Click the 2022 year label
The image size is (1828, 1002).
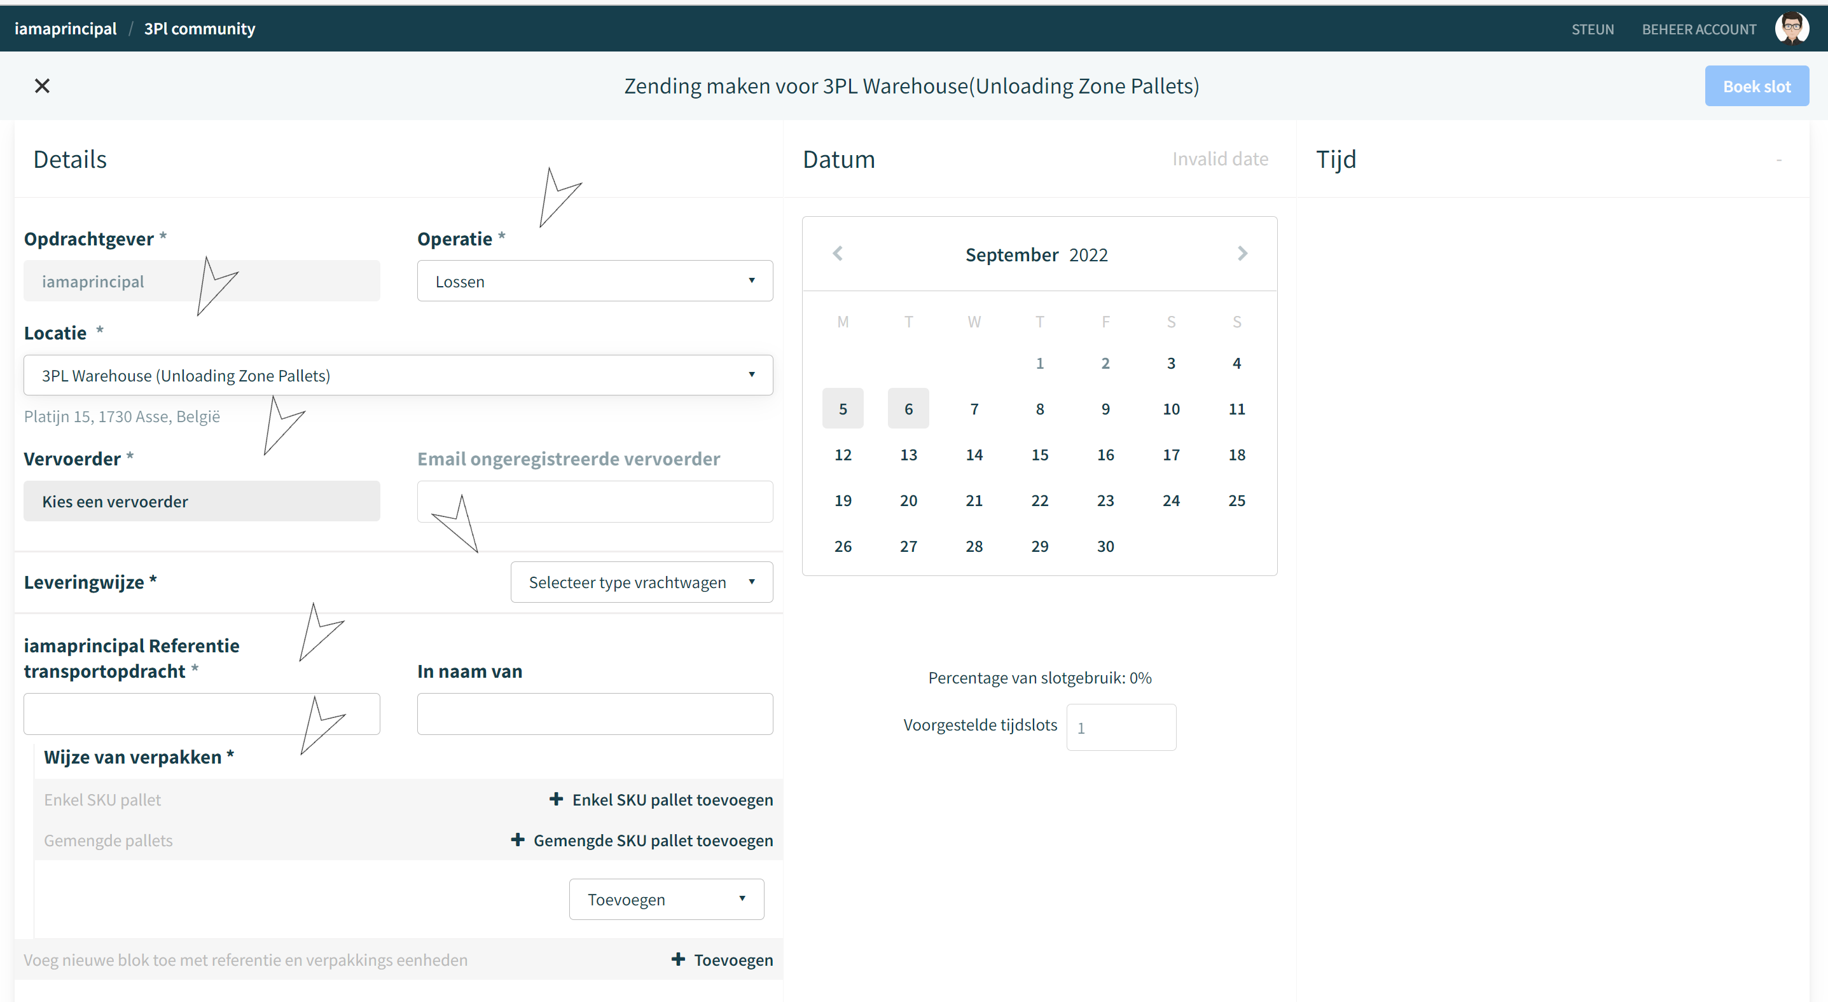point(1088,254)
